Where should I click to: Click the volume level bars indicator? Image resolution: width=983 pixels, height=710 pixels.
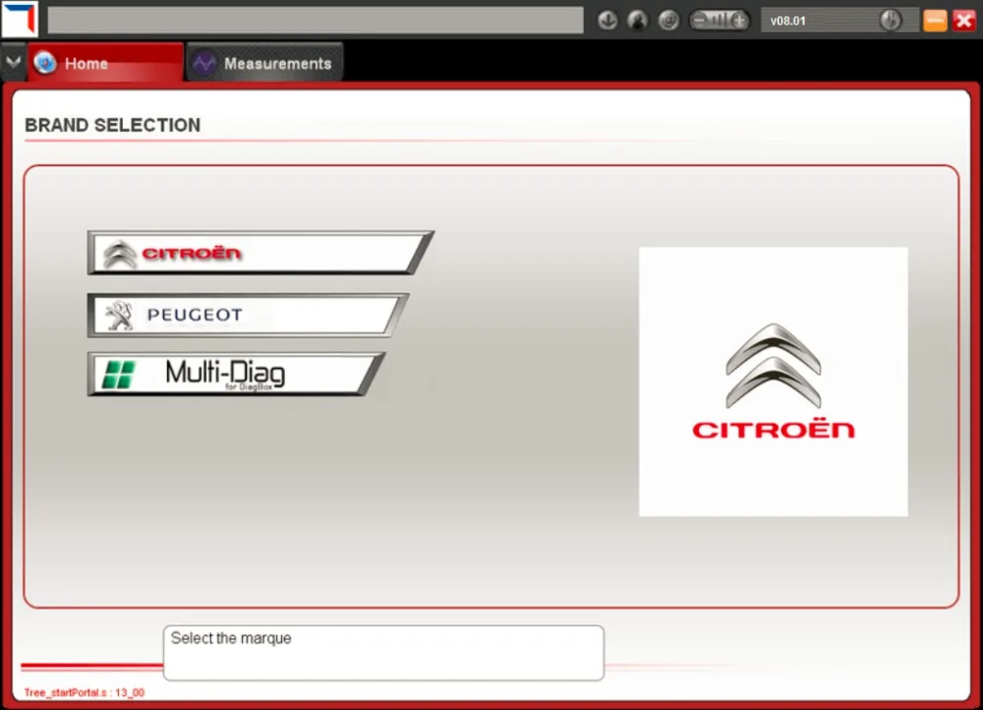pos(720,21)
